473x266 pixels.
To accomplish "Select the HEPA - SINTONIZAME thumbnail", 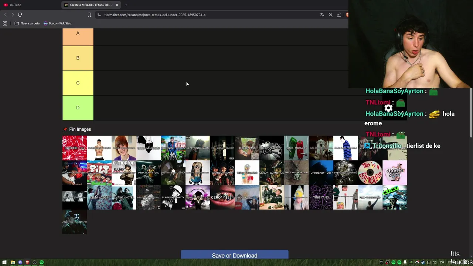I will point(198,148).
